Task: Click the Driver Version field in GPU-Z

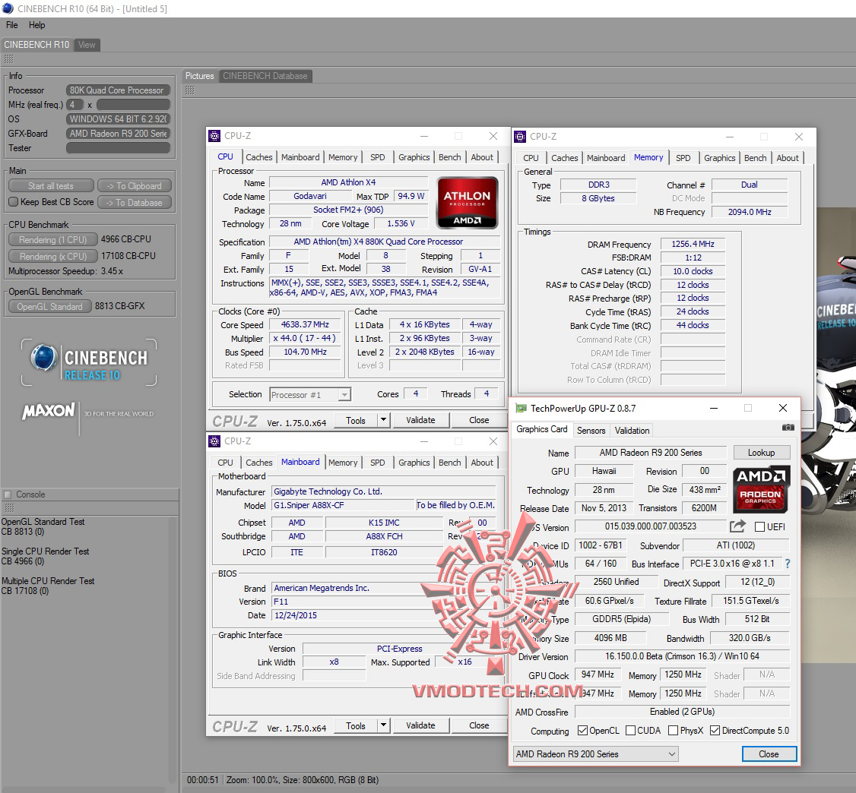Action: pyautogui.click(x=683, y=656)
